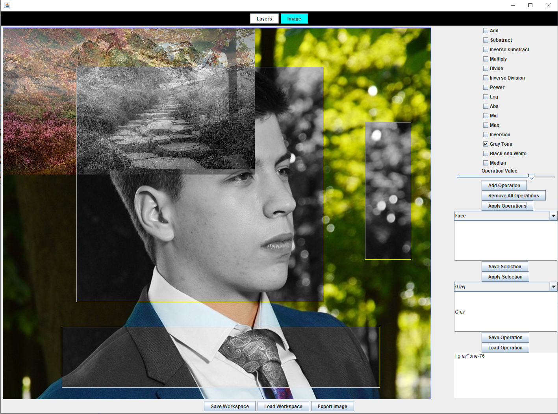Check the Abs operation box

click(486, 106)
